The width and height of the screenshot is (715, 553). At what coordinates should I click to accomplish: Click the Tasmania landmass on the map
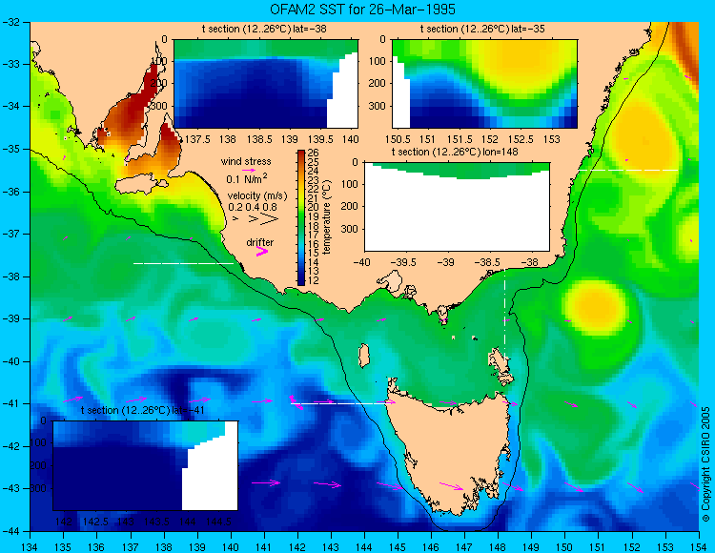(x=449, y=447)
